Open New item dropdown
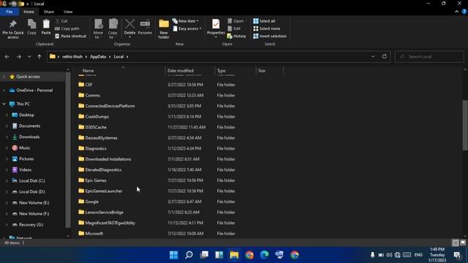The image size is (468, 263). (185, 21)
